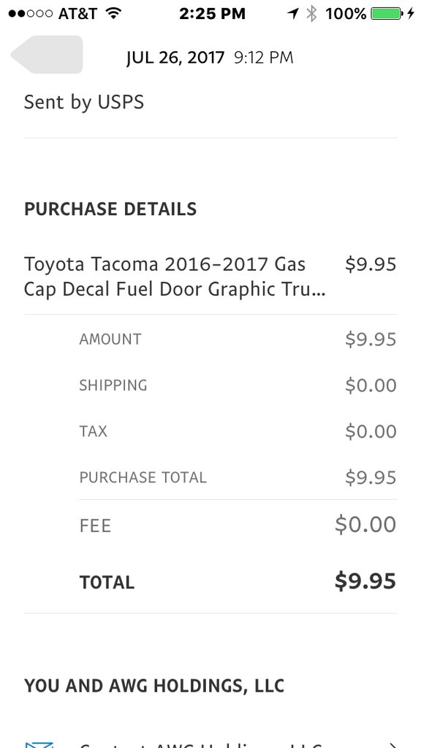Tap the Sent by USPS text
421x748 pixels.
click(84, 102)
